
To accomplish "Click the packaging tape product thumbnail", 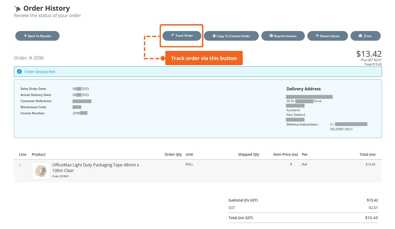I will [x=40, y=171].
